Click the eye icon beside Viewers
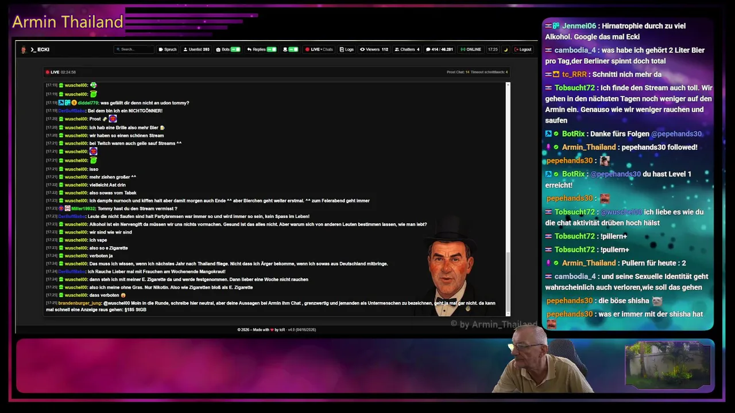735x413 pixels. coord(362,49)
